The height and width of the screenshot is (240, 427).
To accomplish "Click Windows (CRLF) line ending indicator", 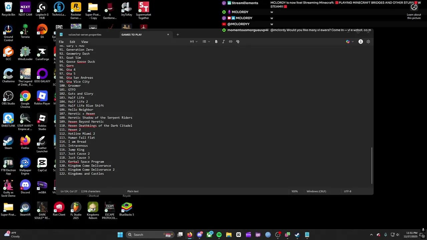I will point(316,191).
